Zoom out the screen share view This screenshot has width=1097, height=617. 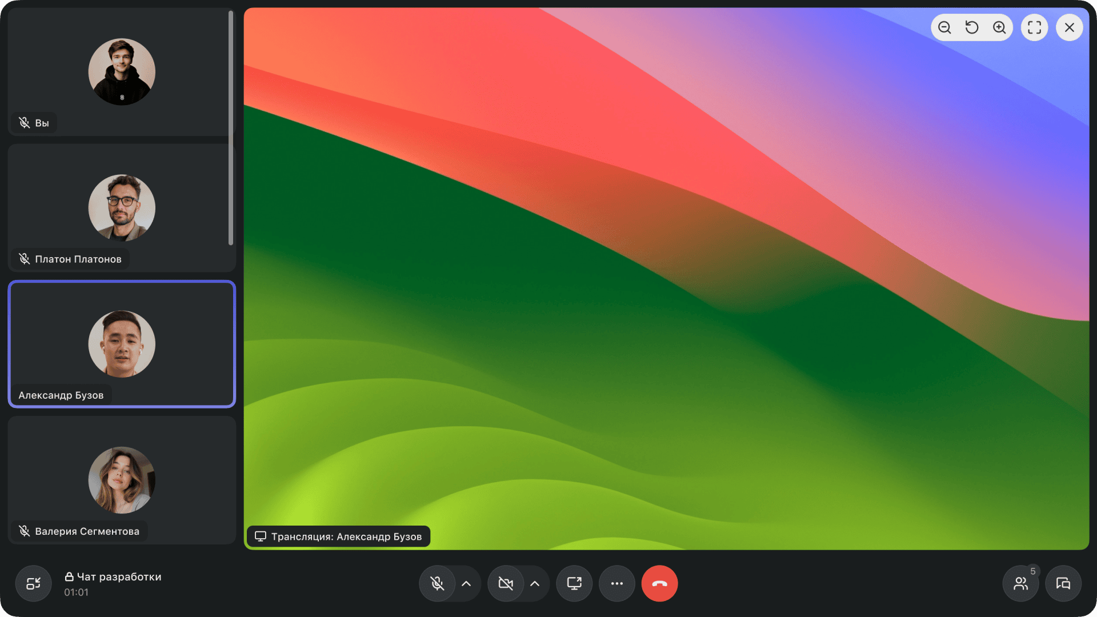(944, 27)
